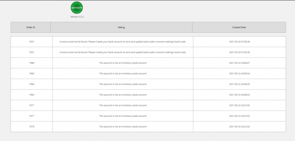Click the inventory asset message for order 7976
Screen dimensions: 295x141
coord(123,127)
